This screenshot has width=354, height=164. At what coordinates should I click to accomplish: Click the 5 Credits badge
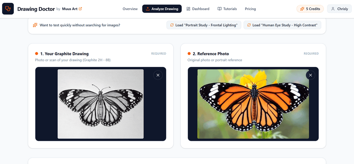(x=310, y=9)
